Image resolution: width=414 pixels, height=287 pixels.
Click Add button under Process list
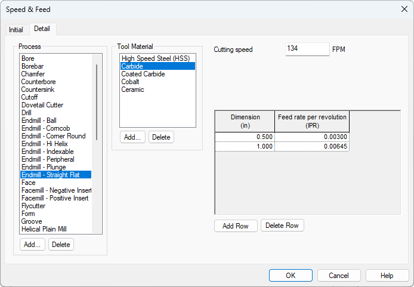[32, 245]
